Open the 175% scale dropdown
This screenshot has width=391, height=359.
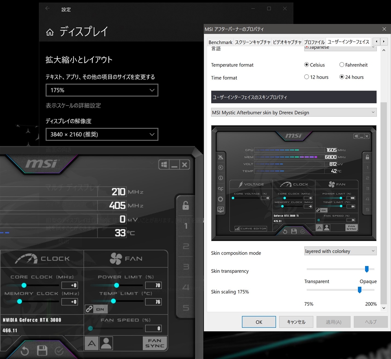pos(102,90)
